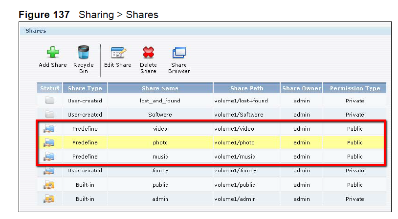Image resolution: width=398 pixels, height=219 pixels.
Task: Click the Edit Share toolbar icon
Action: 118,53
